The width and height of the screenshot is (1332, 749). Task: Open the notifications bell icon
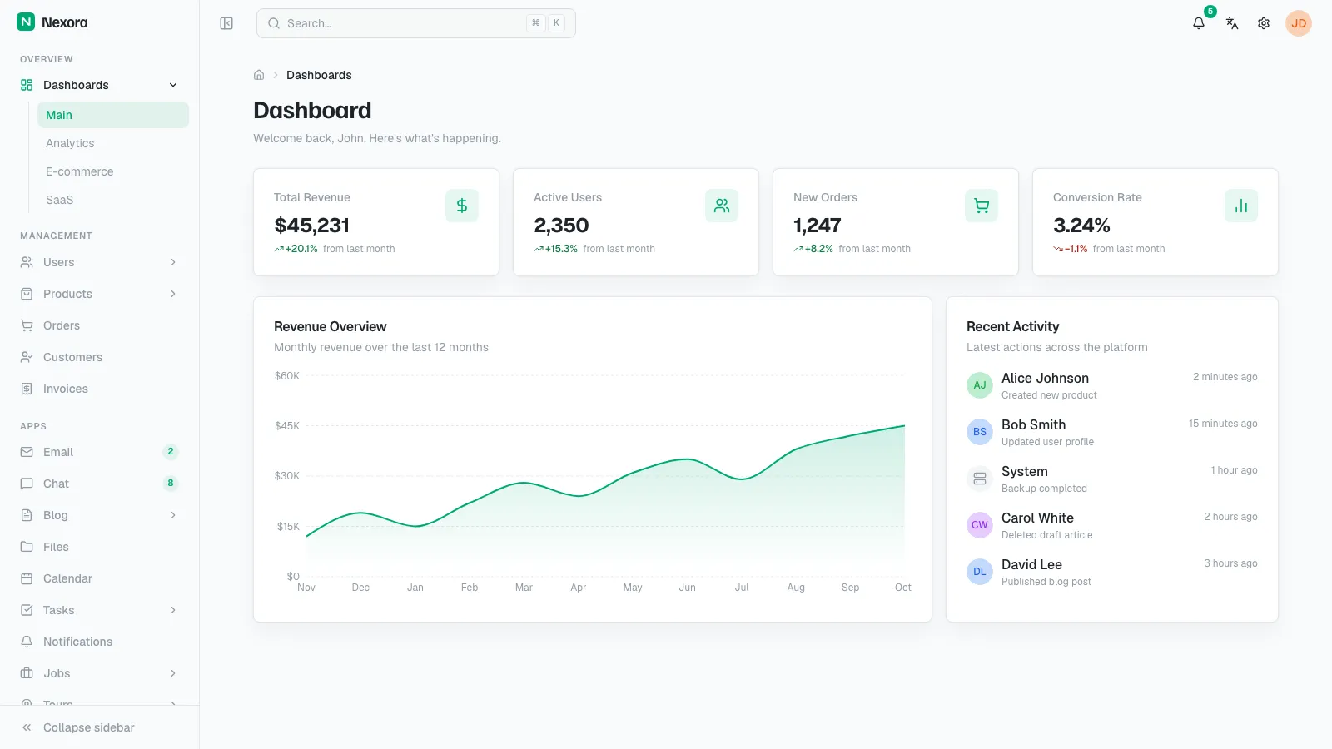pos(1199,23)
